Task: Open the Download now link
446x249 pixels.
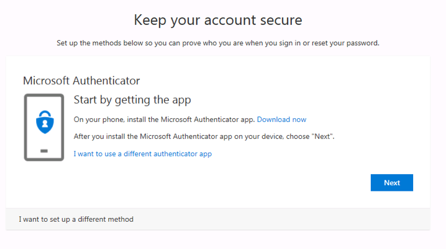Action: pos(281,120)
